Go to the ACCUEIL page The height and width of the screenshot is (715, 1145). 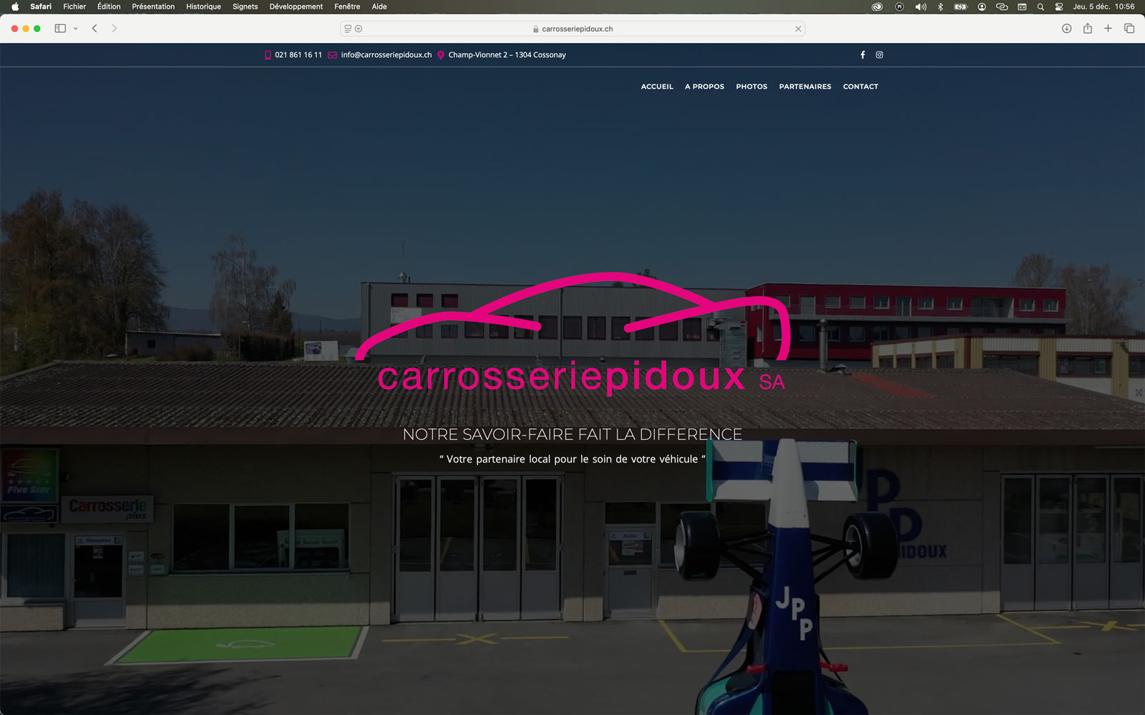tap(657, 87)
